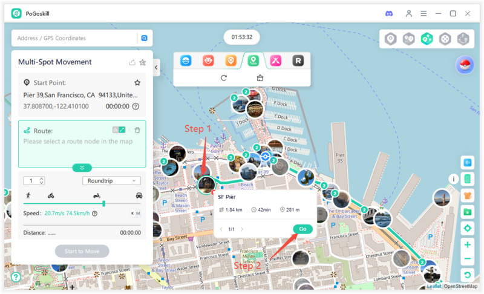Image resolution: width=484 pixels, height=294 pixels.
Task: Open the info i circle button
Action: [x=453, y=179]
